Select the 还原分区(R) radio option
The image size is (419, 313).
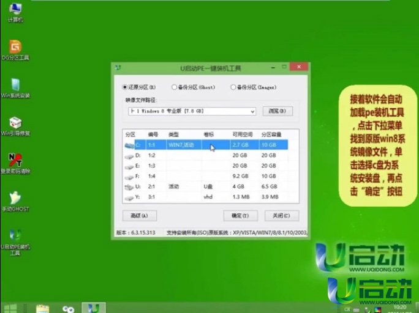(139, 87)
